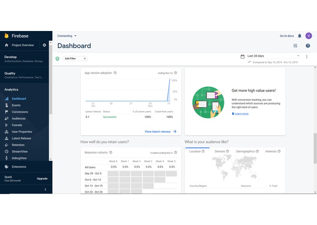This screenshot has height=225, width=317.
Task: Click the User Properties icon
Action: click(7, 132)
